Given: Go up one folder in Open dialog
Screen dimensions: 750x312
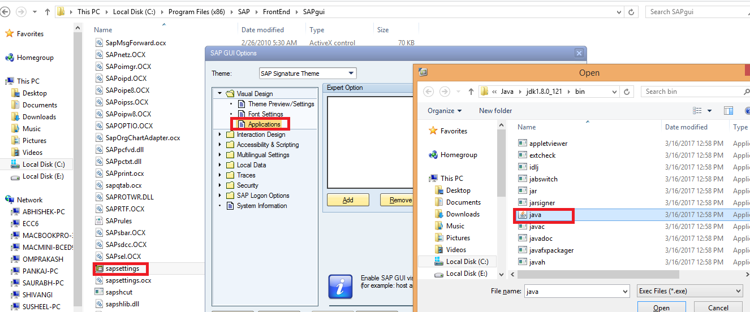Looking at the screenshot, I should pos(471,92).
